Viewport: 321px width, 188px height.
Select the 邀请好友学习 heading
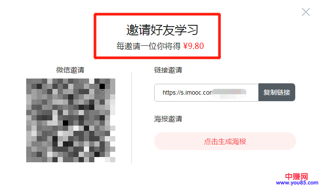(162, 30)
